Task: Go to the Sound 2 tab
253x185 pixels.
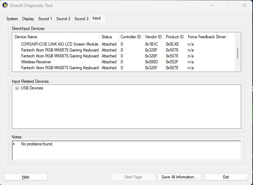Action: [63, 19]
